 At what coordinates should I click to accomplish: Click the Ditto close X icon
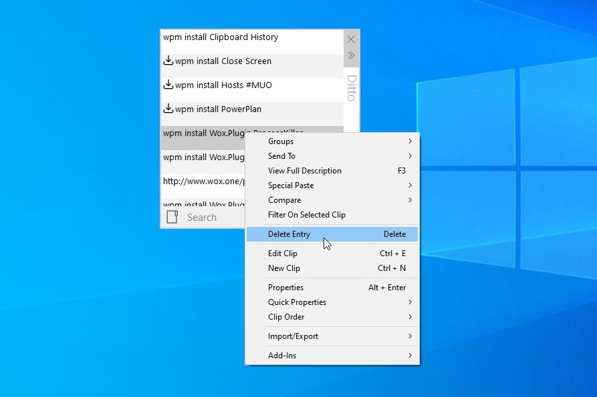351,39
